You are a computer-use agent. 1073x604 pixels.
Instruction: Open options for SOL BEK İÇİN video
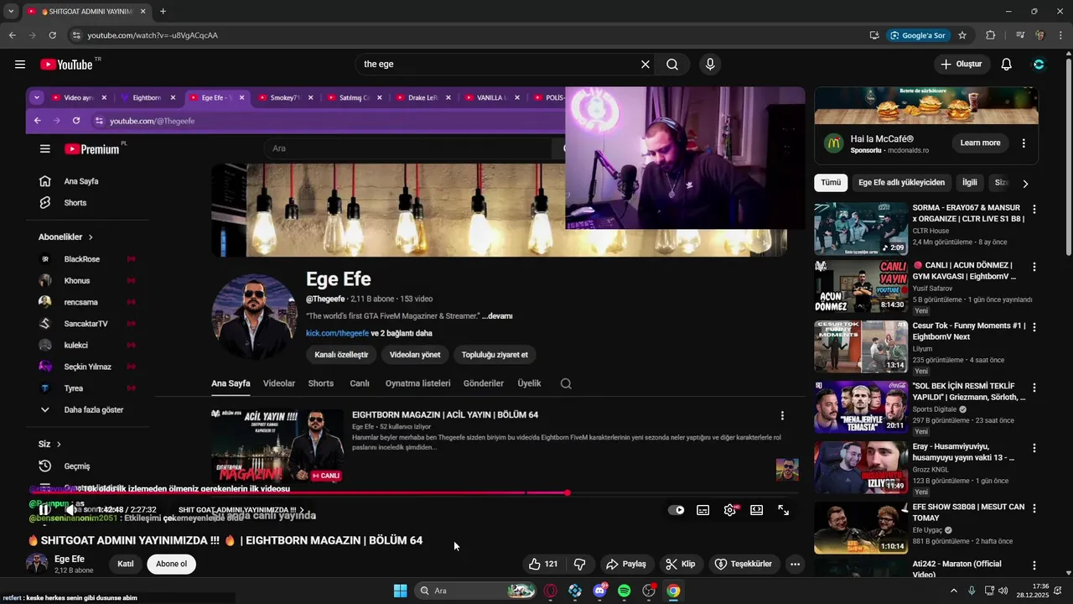1034,388
